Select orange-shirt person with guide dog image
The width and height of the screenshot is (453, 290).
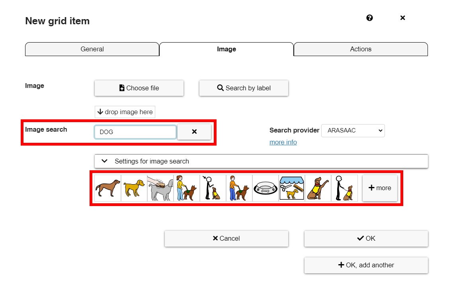click(239, 188)
